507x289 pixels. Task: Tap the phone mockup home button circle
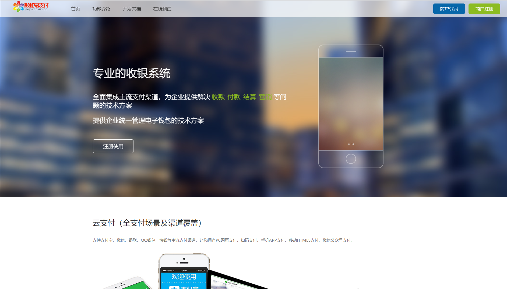click(351, 159)
